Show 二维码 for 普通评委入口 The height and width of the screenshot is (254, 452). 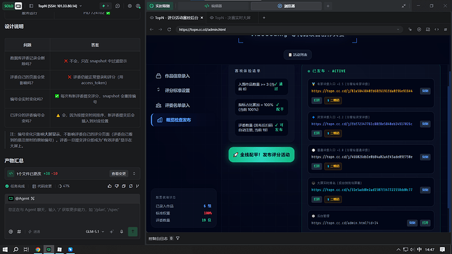point(333,166)
